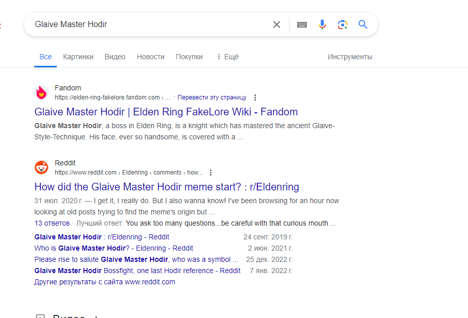
Task: Open three-dot menu for Reddit result
Action: (x=210, y=173)
